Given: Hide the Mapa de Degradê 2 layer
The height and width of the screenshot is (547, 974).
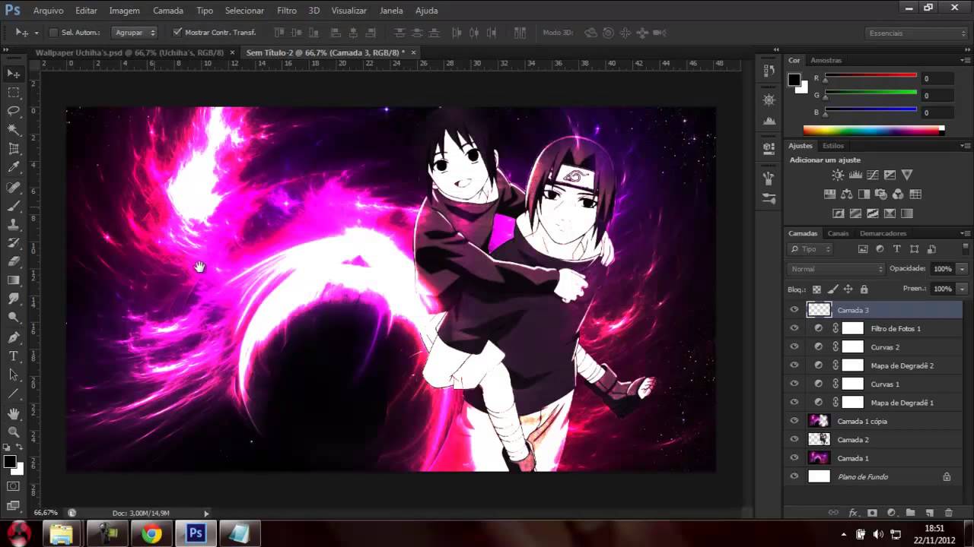Looking at the screenshot, I should [x=794, y=365].
